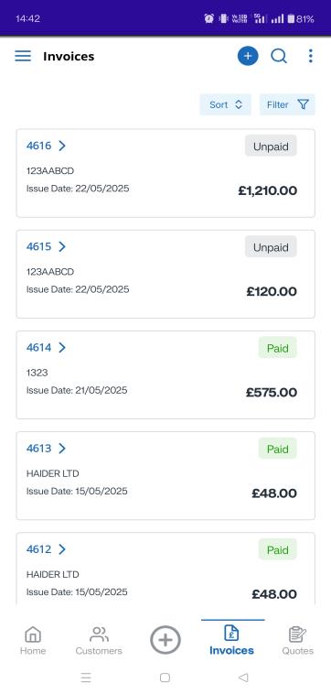
Task: Tap Android back navigation triangle
Action: click(243, 678)
